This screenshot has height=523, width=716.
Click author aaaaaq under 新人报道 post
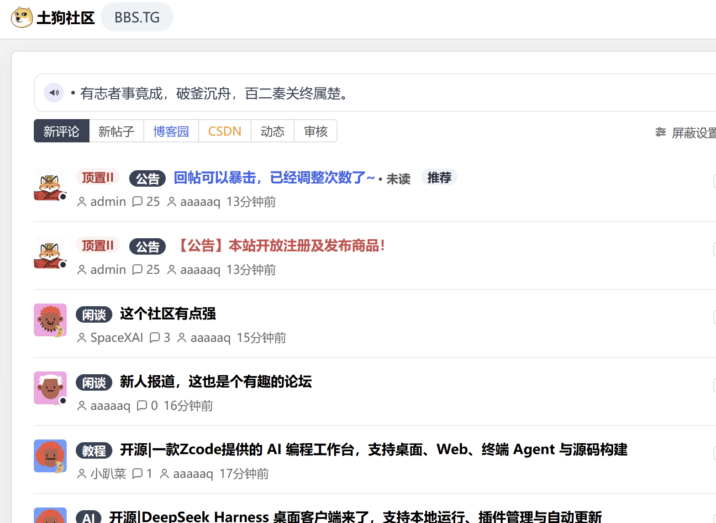point(111,405)
